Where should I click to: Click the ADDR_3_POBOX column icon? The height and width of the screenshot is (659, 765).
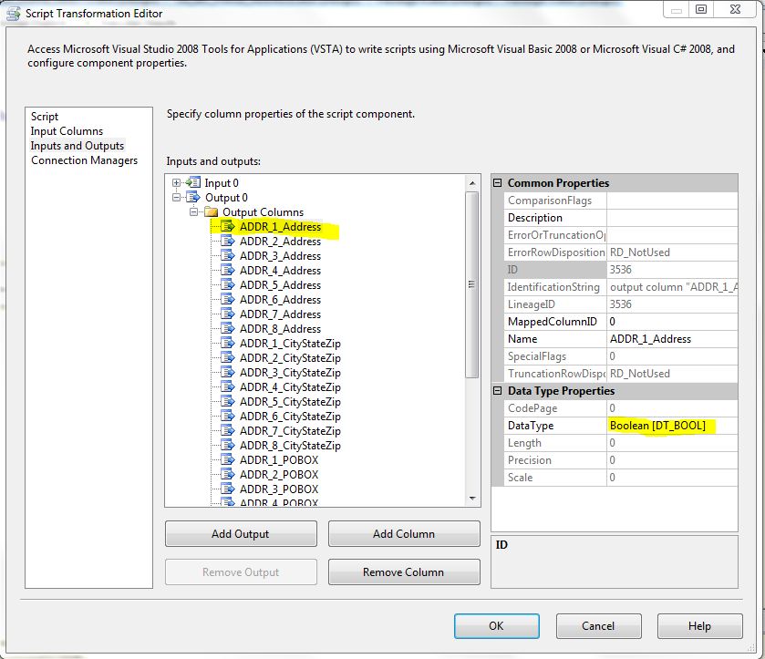227,489
